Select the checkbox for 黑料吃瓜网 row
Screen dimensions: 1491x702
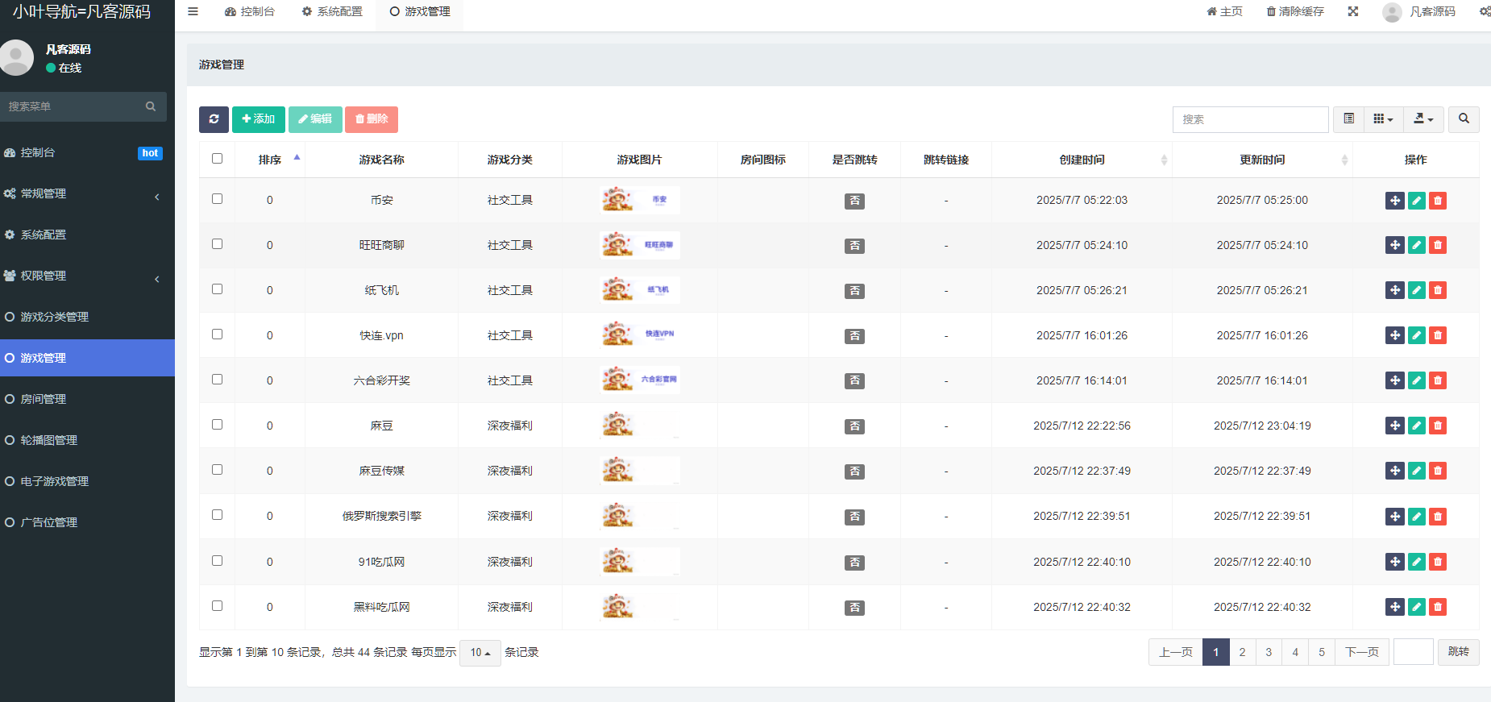click(217, 606)
